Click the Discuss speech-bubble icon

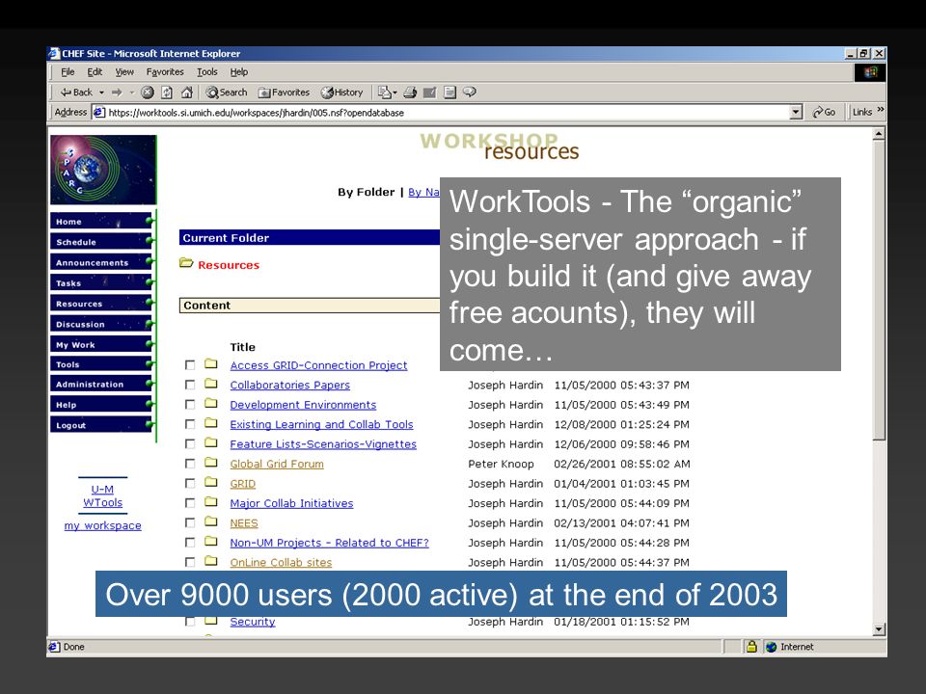click(x=470, y=93)
